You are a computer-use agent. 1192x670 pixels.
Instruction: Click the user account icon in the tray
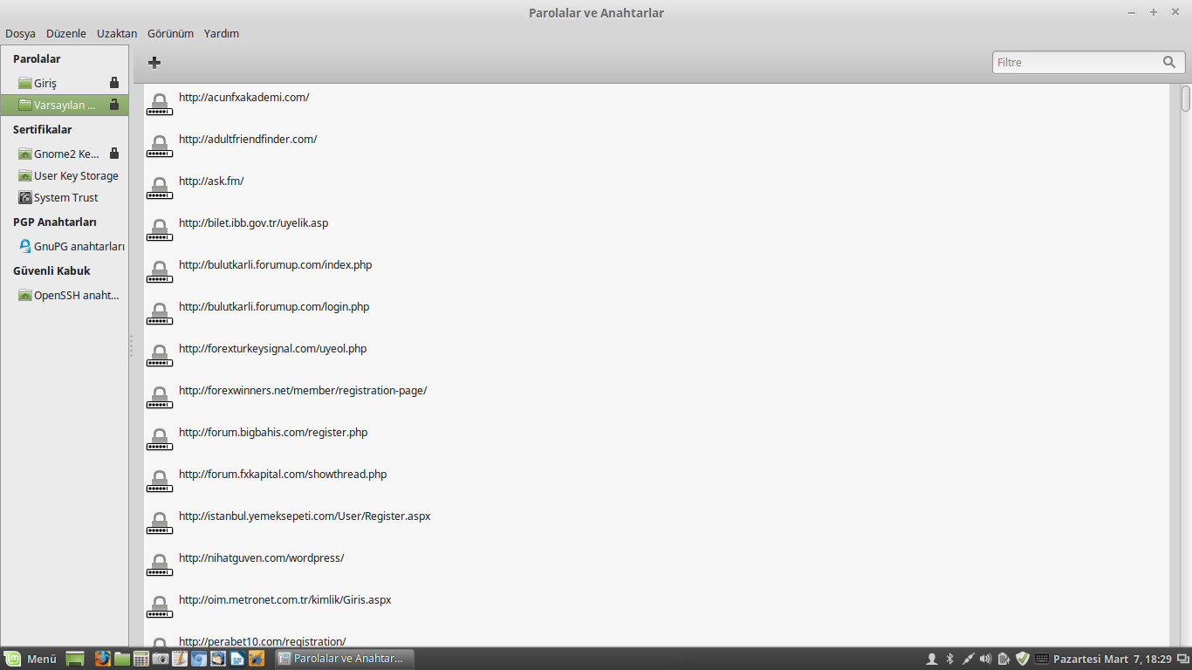pos(932,659)
